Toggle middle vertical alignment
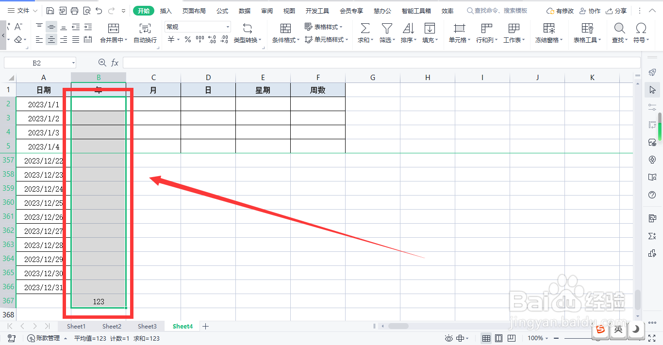 coord(51,27)
